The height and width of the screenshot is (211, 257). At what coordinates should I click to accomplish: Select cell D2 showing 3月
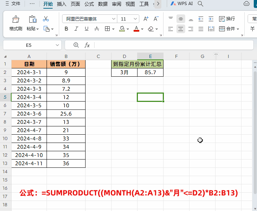click(124, 72)
